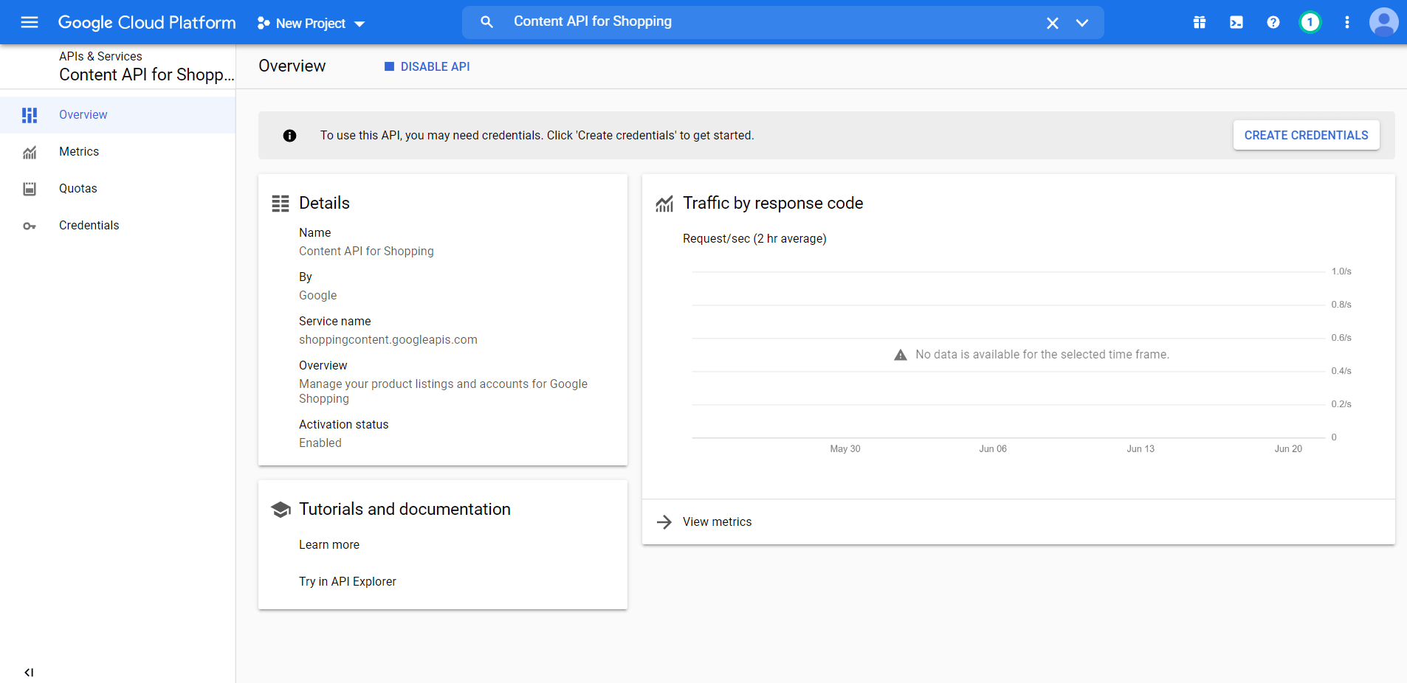Viewport: 1407px width, 683px height.
Task: Click the Overview dashboard icon in sidebar
Action: pos(30,115)
